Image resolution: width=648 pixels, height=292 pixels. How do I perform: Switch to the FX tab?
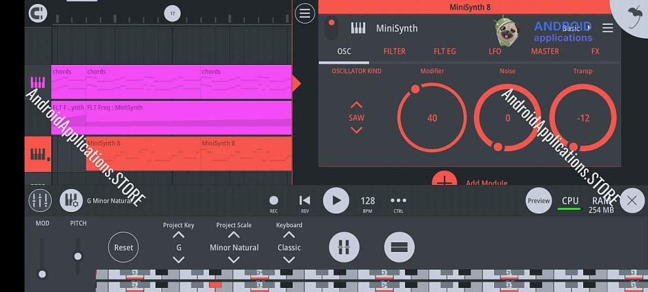coord(595,51)
